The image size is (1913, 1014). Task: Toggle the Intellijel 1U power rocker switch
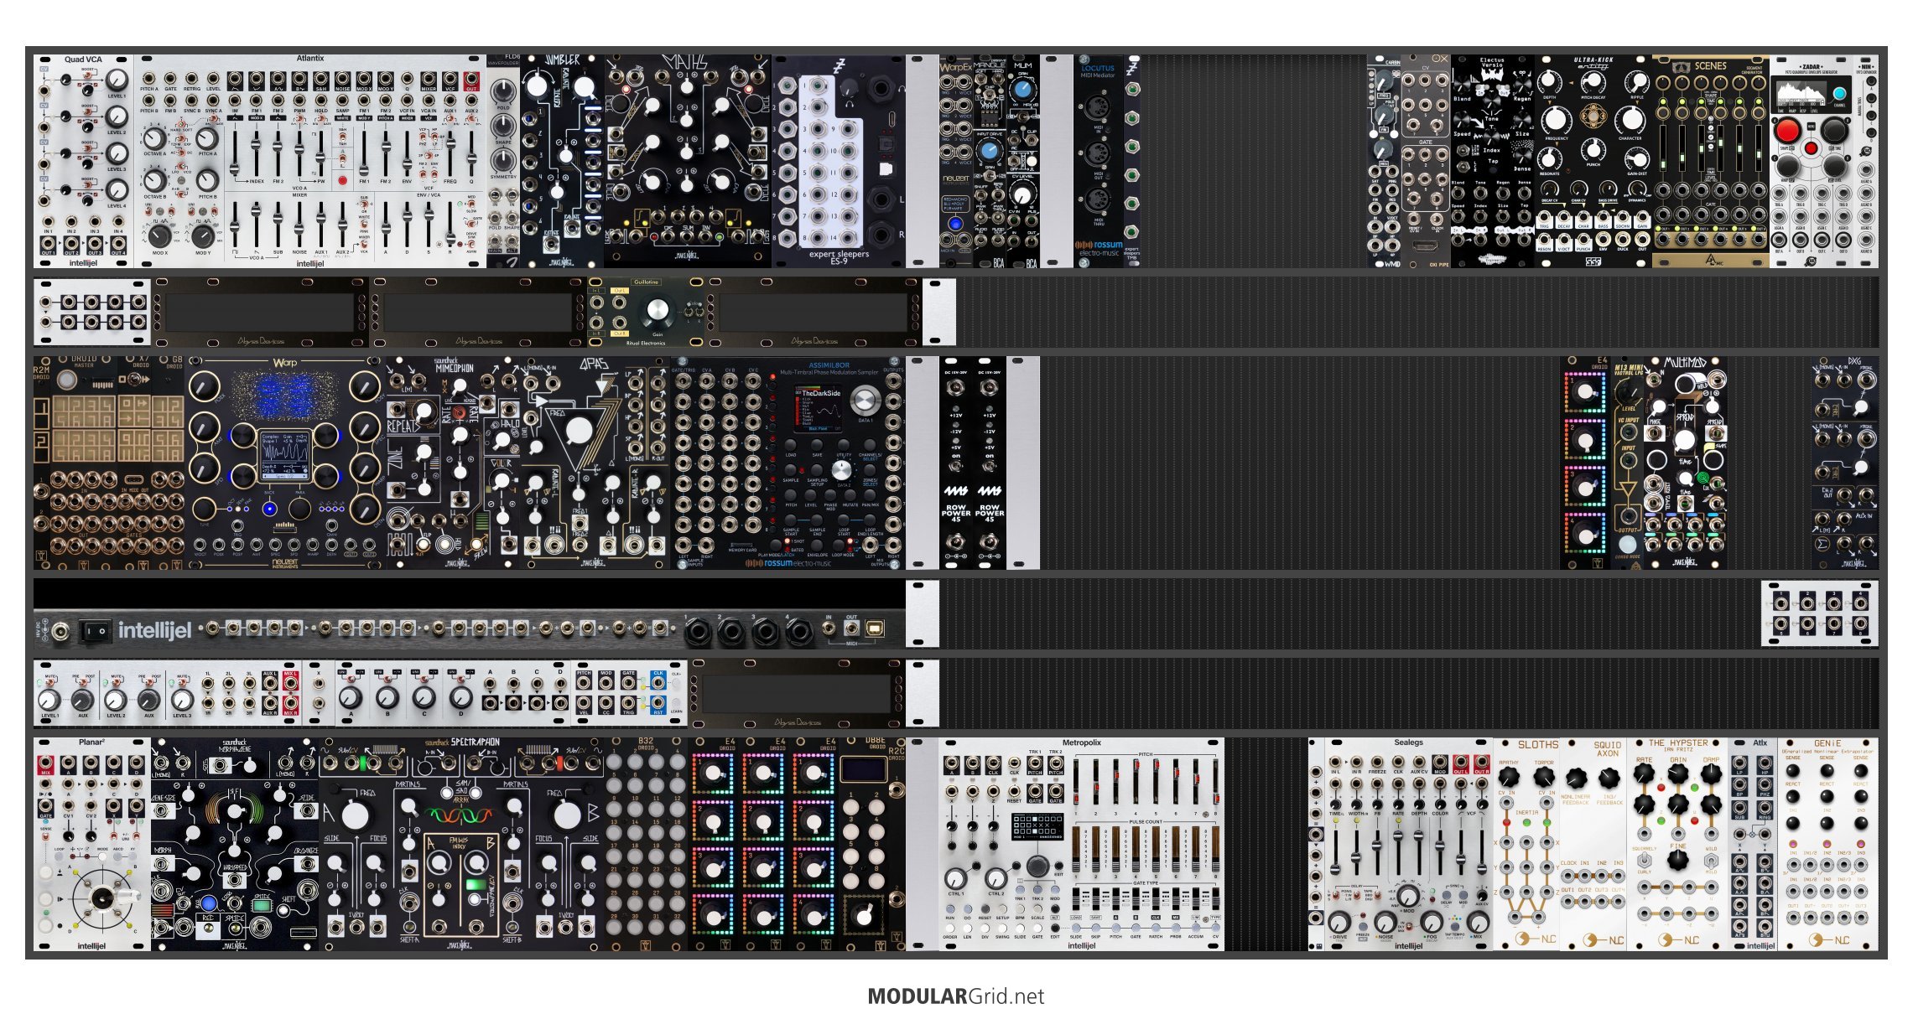click(95, 630)
